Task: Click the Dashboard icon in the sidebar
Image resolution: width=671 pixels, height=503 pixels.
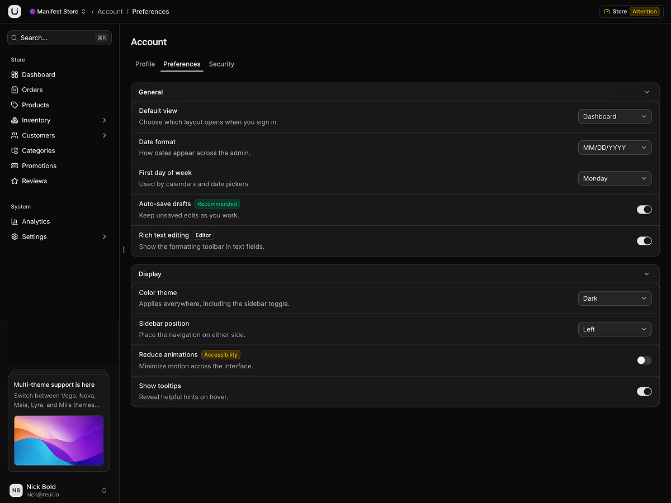Action: [x=15, y=74]
